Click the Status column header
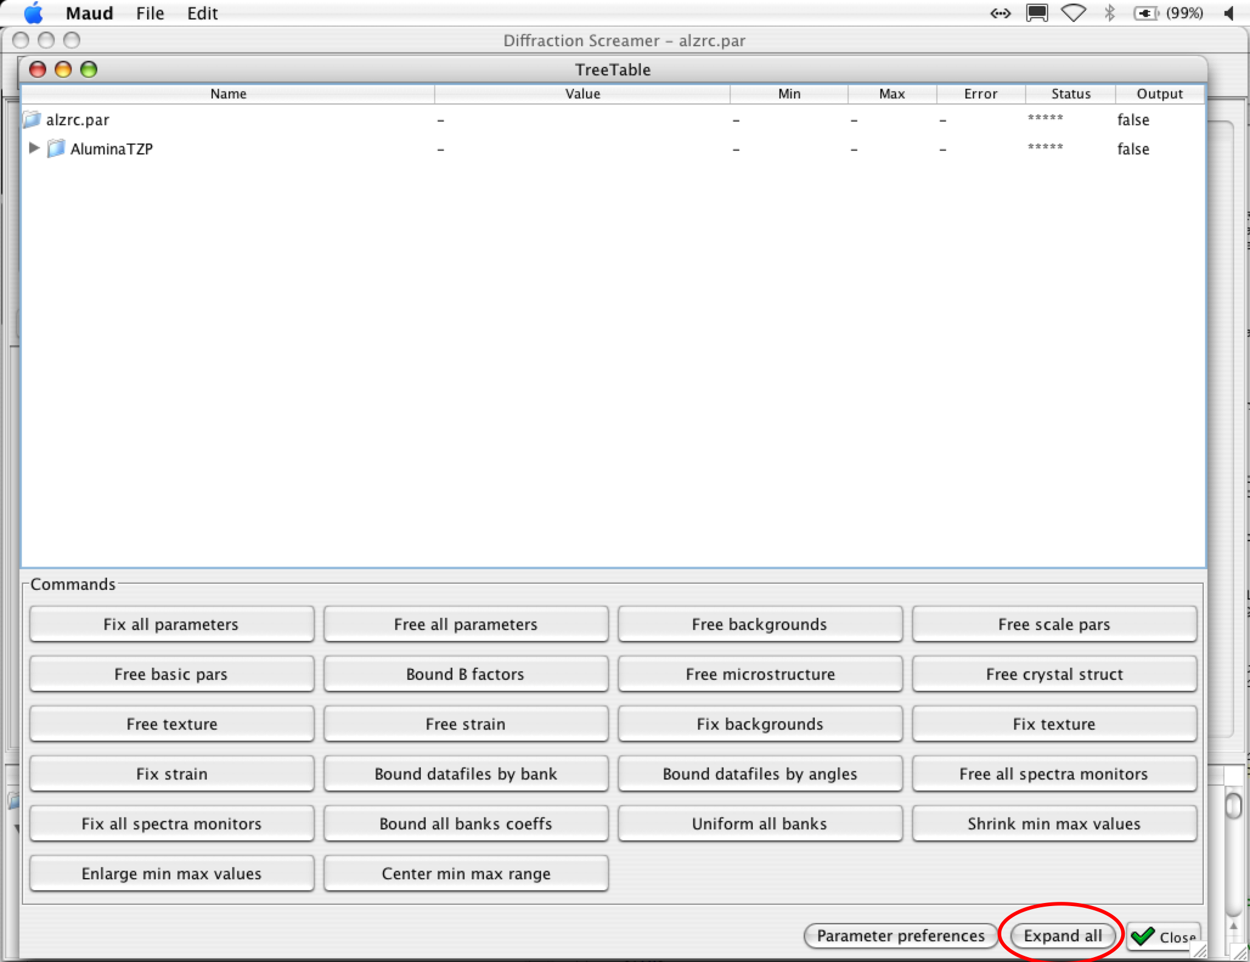Screen dimensions: 1250x962 click(1070, 94)
